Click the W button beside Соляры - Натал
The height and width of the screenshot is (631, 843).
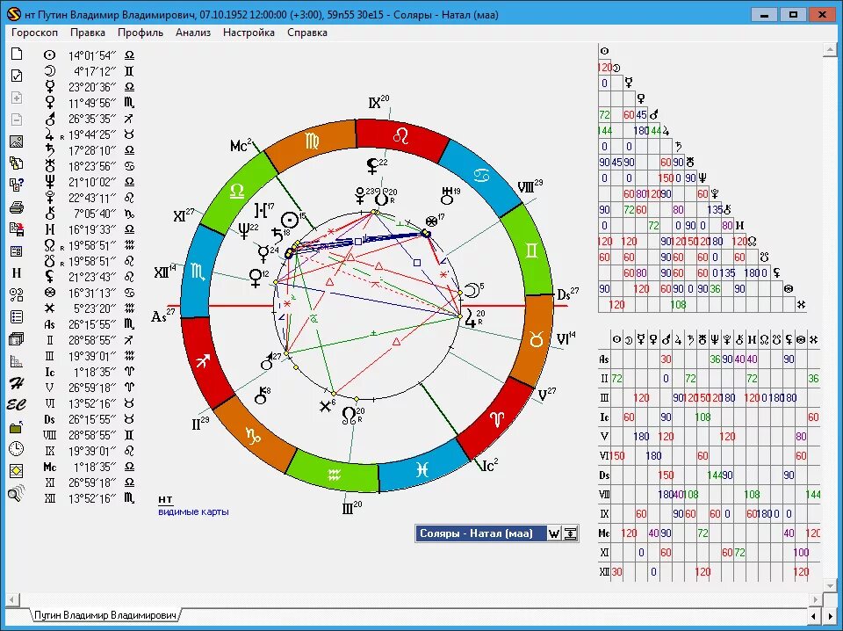[x=554, y=533]
